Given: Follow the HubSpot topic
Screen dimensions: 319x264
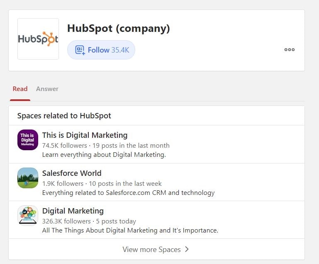Looking at the screenshot, I should (x=101, y=50).
